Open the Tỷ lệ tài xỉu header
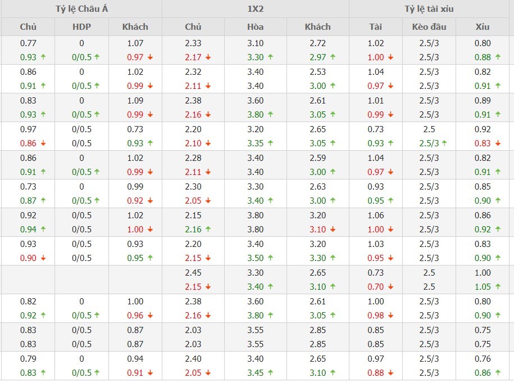This screenshot has height=382, width=514. (429, 9)
